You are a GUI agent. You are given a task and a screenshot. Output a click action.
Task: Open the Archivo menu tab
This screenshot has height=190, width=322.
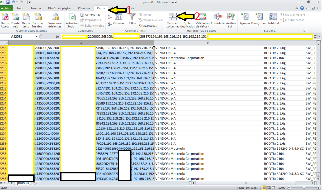[6, 8]
